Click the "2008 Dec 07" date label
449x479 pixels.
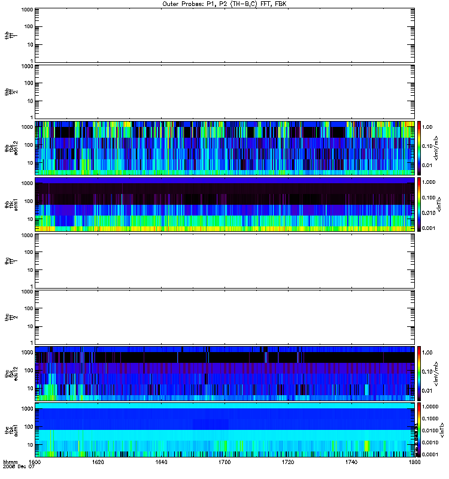(19, 466)
